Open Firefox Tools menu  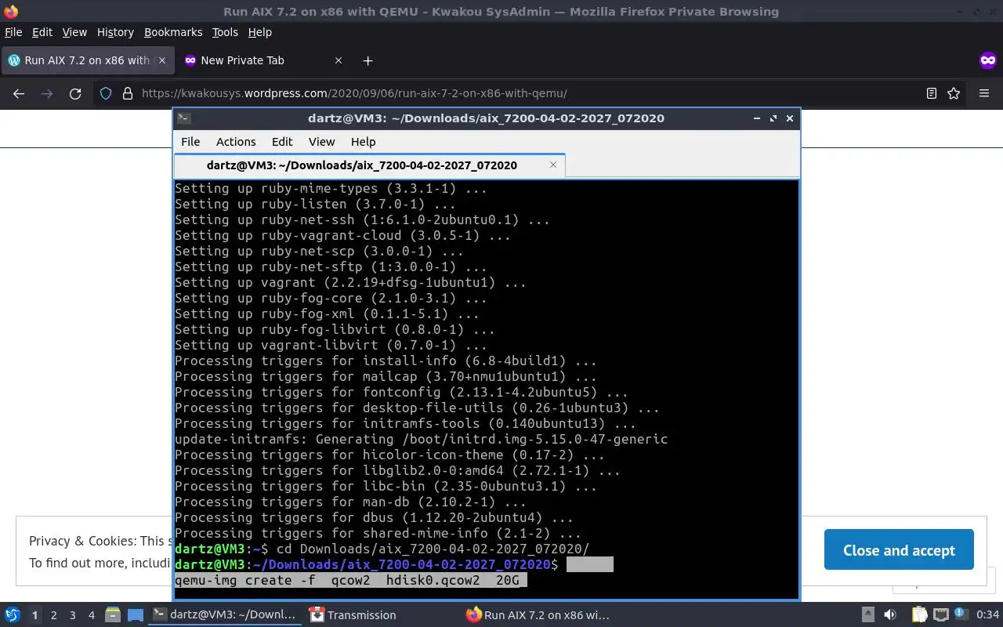[x=225, y=32]
